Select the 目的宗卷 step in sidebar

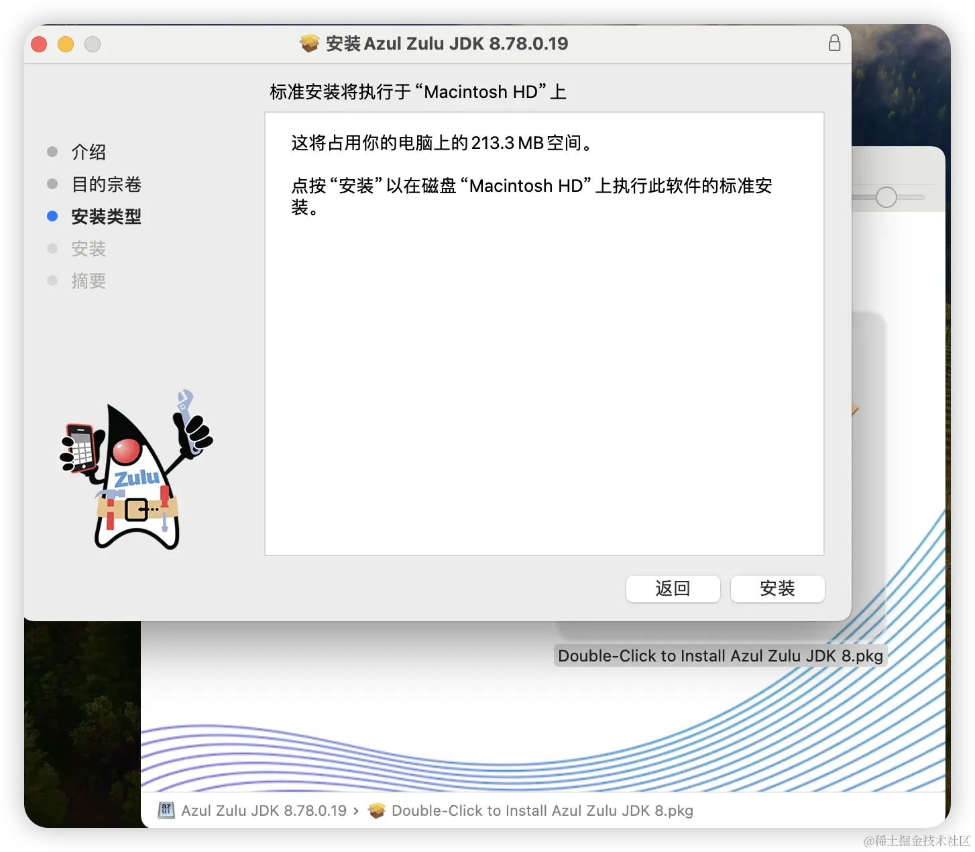(106, 184)
